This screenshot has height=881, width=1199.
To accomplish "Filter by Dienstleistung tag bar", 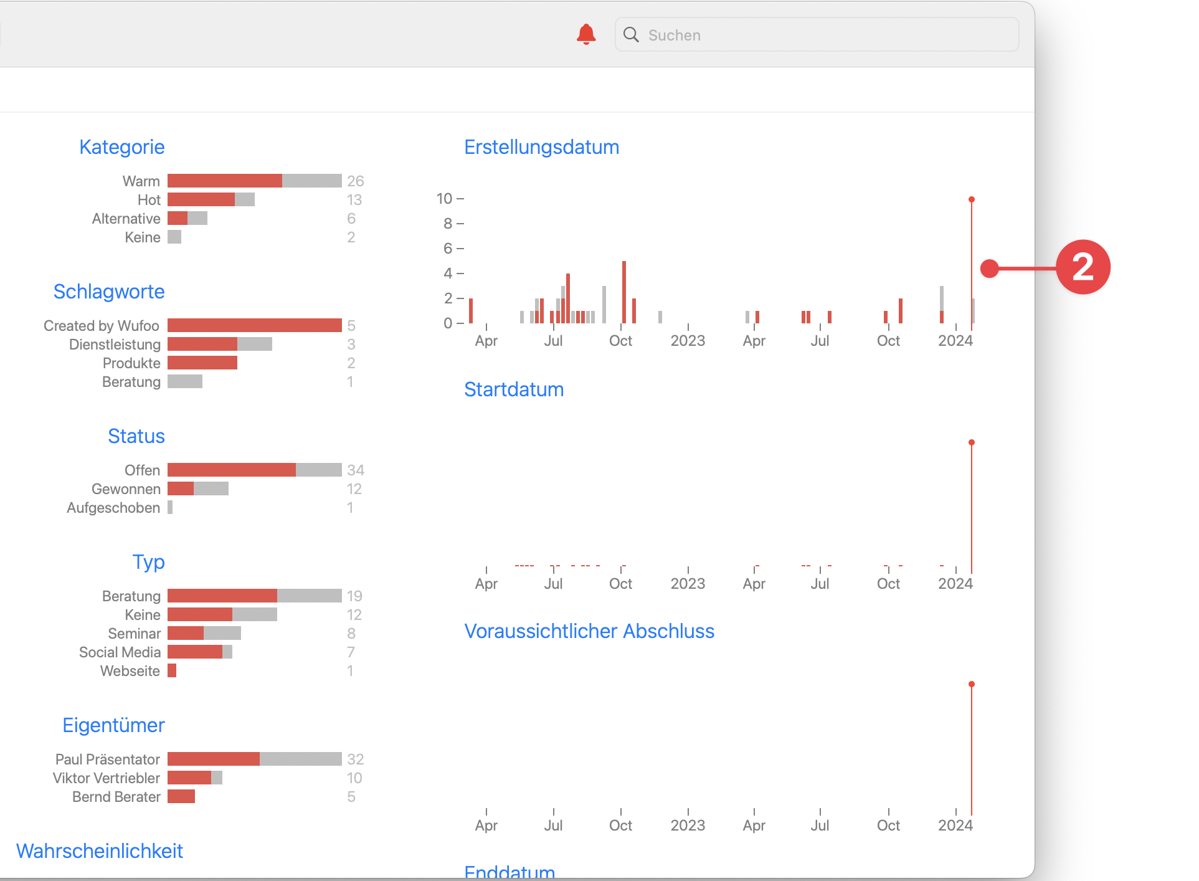I will [219, 344].
